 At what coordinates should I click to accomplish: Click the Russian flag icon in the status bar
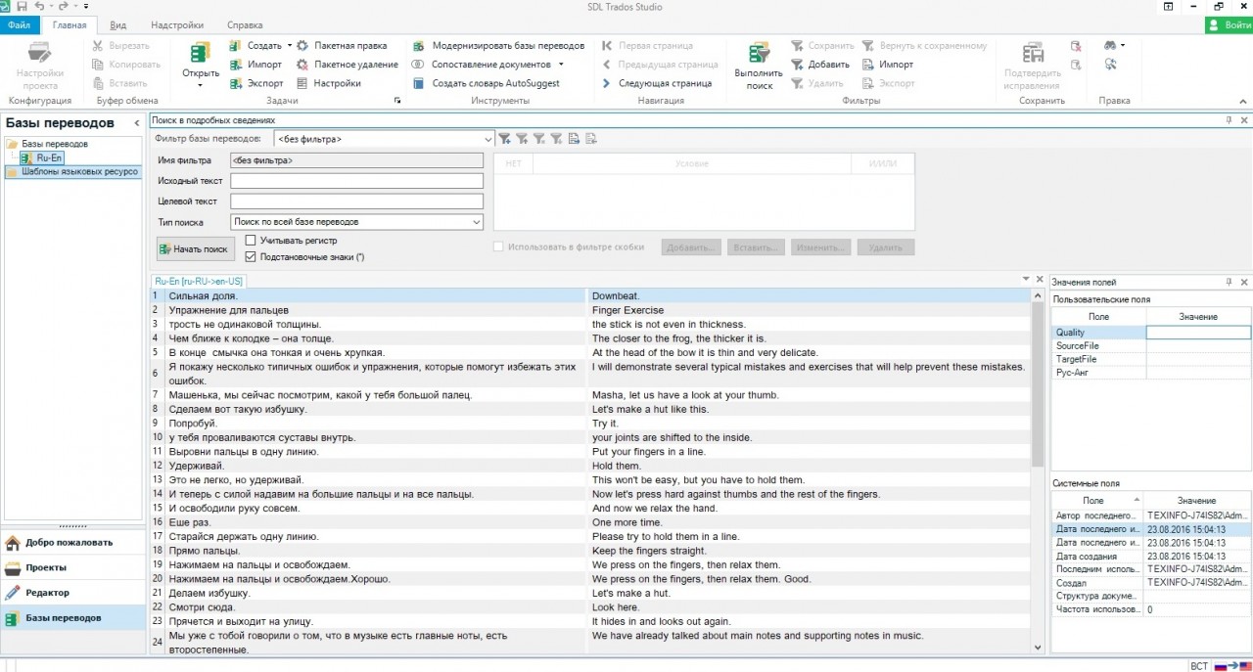[x=1222, y=666]
